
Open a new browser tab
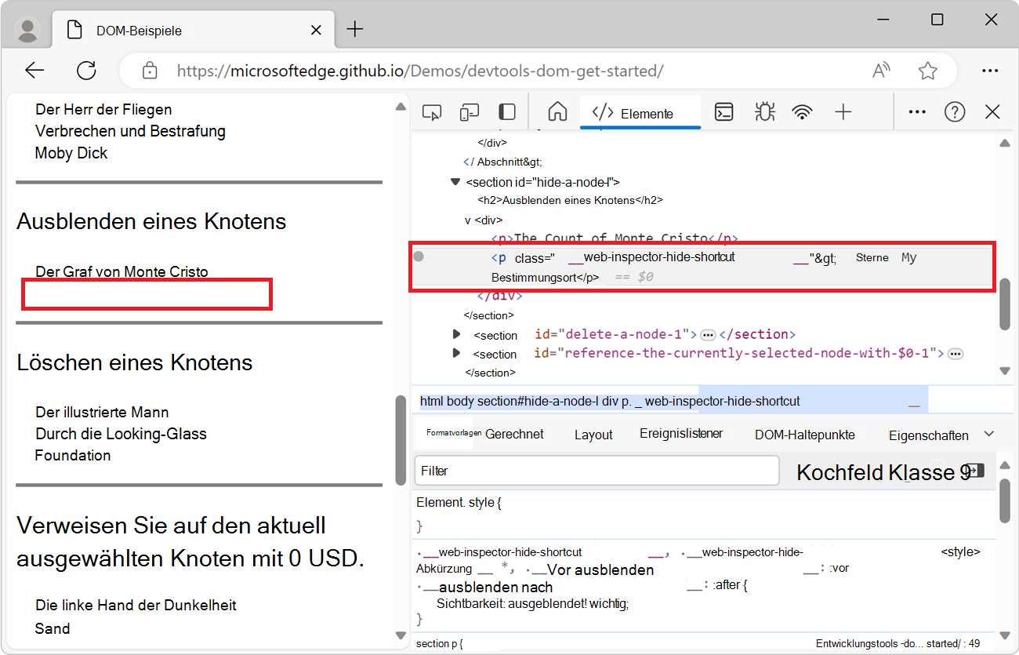coord(355,29)
